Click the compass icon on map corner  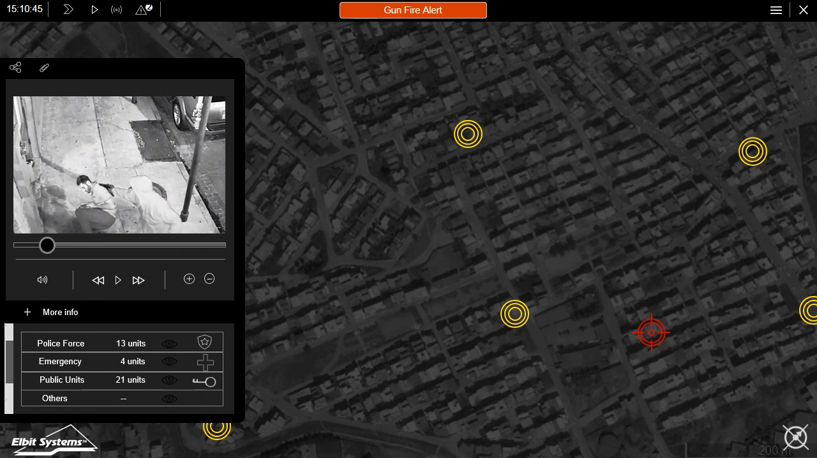[x=795, y=437]
